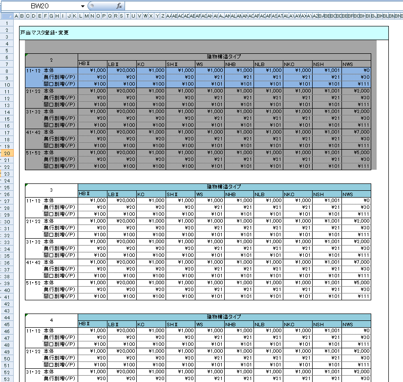This screenshot has height=382, width=403.
Task: Click the 41・42 本体 label in row 17
Action: [40, 132]
